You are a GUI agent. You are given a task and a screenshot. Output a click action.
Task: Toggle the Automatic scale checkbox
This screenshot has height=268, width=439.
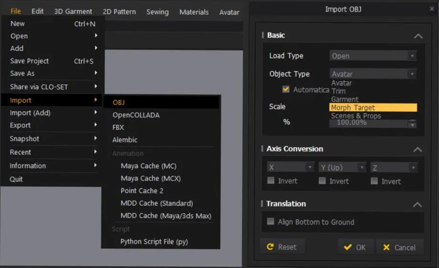pyautogui.click(x=286, y=89)
